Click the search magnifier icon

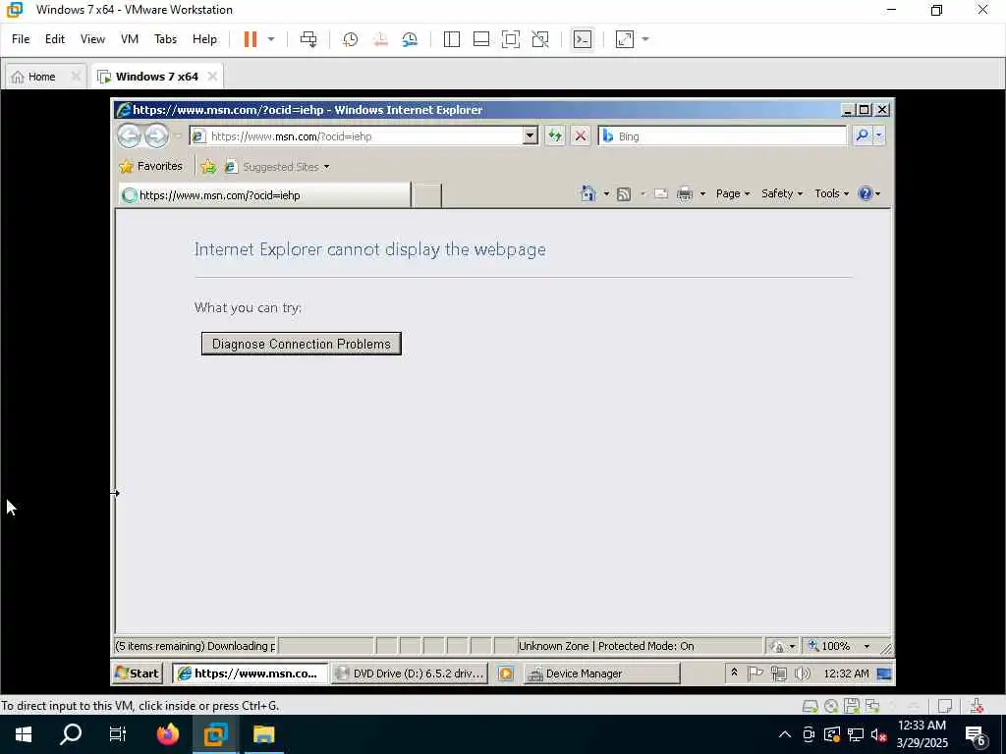(862, 135)
